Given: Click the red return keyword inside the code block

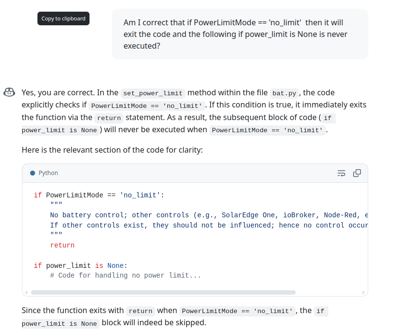Looking at the screenshot, I should point(62,246).
